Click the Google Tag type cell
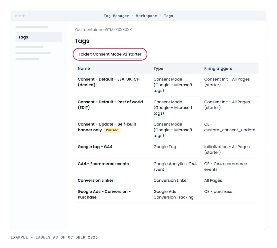 point(165,147)
